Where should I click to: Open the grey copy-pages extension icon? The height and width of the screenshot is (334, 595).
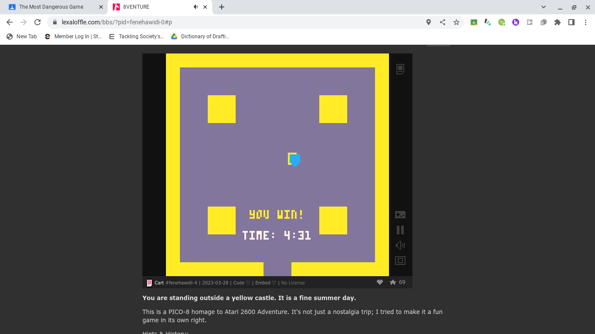[x=544, y=22]
